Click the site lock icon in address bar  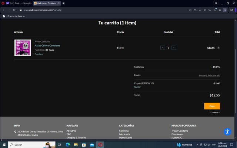[x=21, y=10]
